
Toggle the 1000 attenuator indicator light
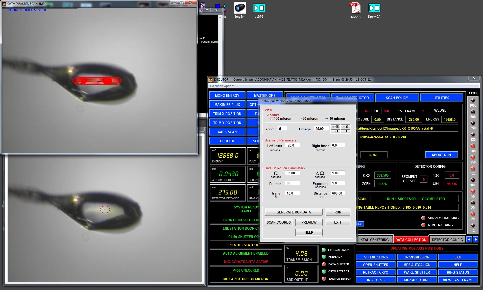(x=473, y=101)
